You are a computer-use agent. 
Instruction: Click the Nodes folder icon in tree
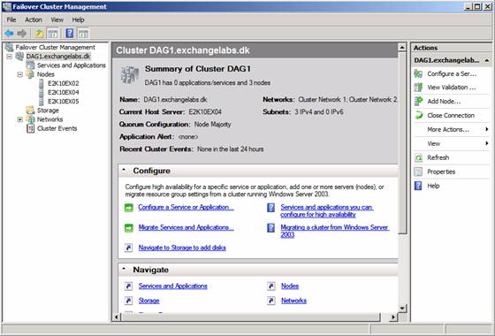click(x=30, y=74)
